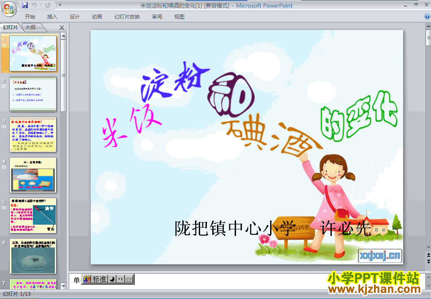
Task: Close the slides/outline pane
Action: click(62, 27)
